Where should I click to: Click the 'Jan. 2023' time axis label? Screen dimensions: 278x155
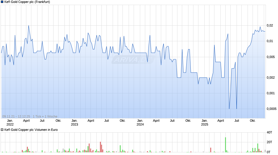click(x=75, y=123)
